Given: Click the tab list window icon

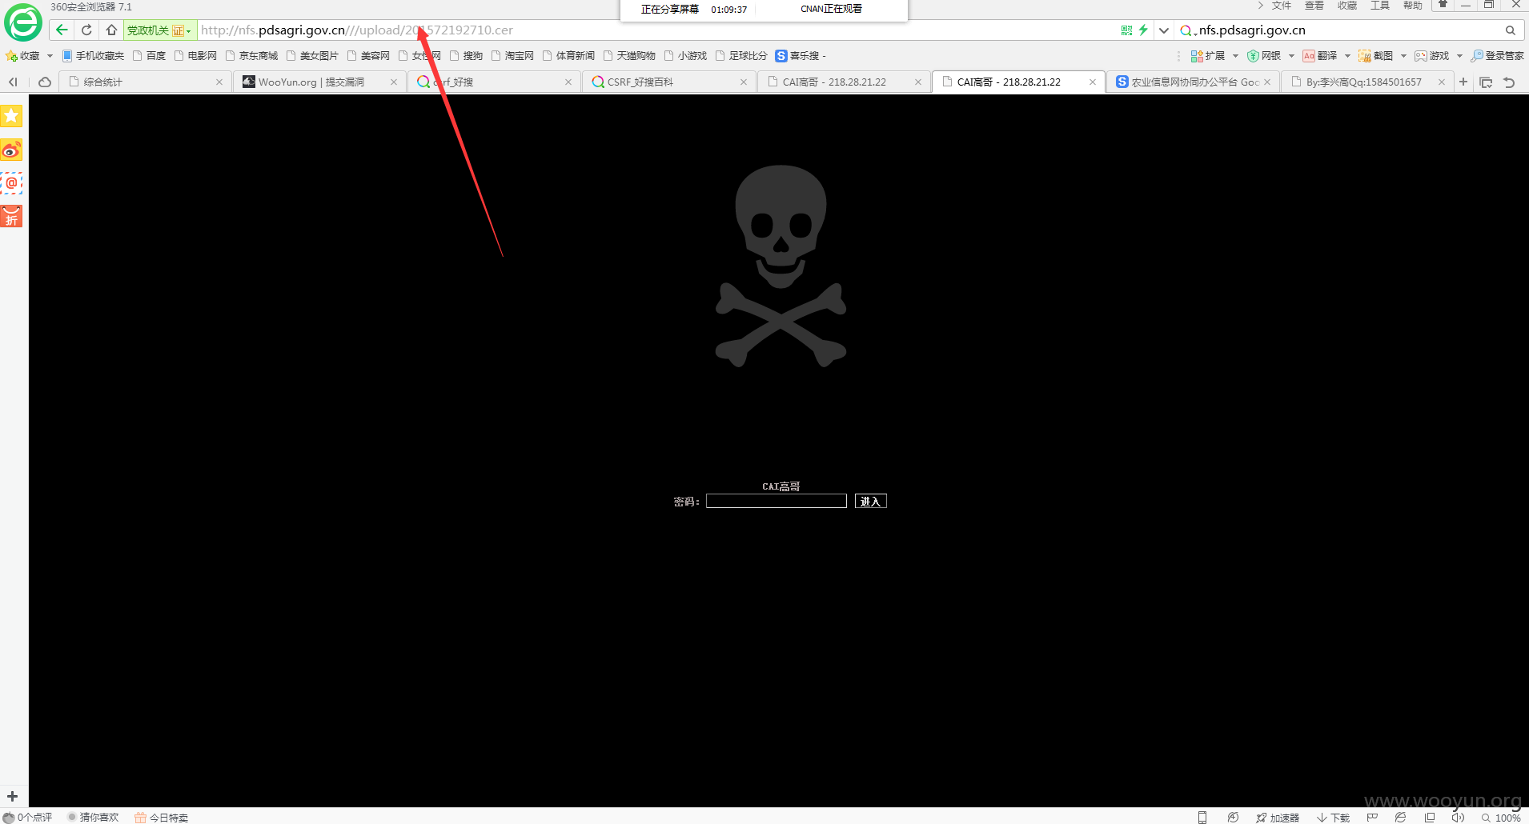Looking at the screenshot, I should (1486, 82).
